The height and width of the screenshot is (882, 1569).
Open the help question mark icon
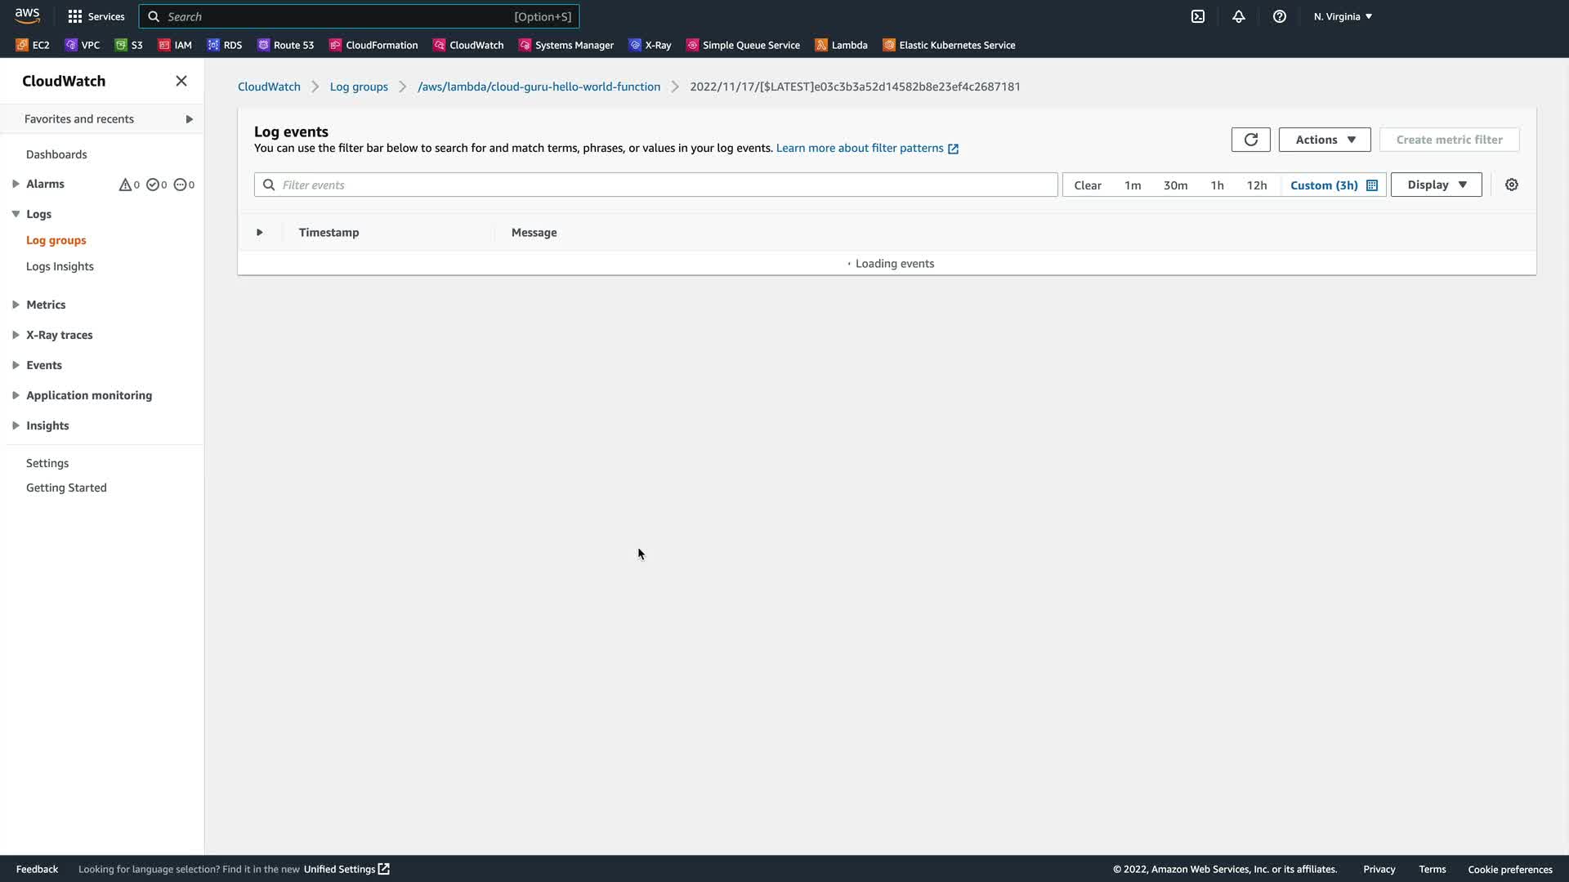point(1279,16)
